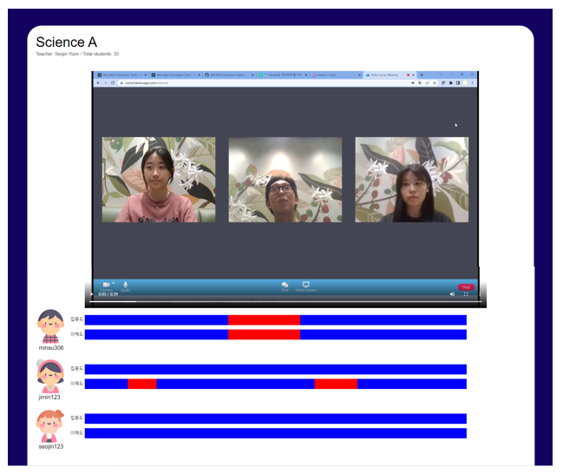Click the seojin123 username label
Screen dimensions: 563x474
point(51,446)
